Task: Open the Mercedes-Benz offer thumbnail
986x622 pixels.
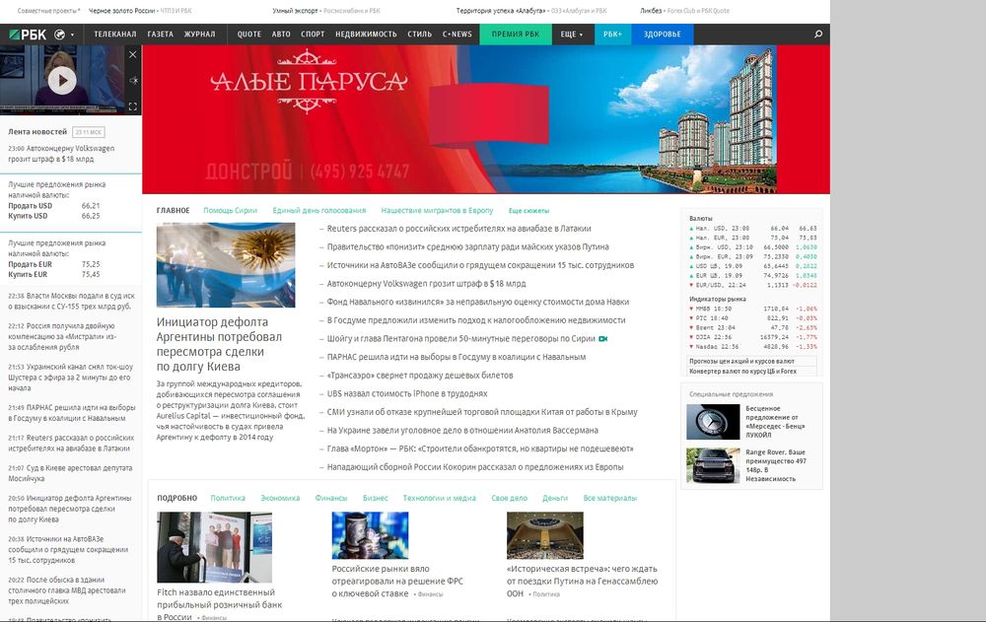Action: tap(713, 422)
